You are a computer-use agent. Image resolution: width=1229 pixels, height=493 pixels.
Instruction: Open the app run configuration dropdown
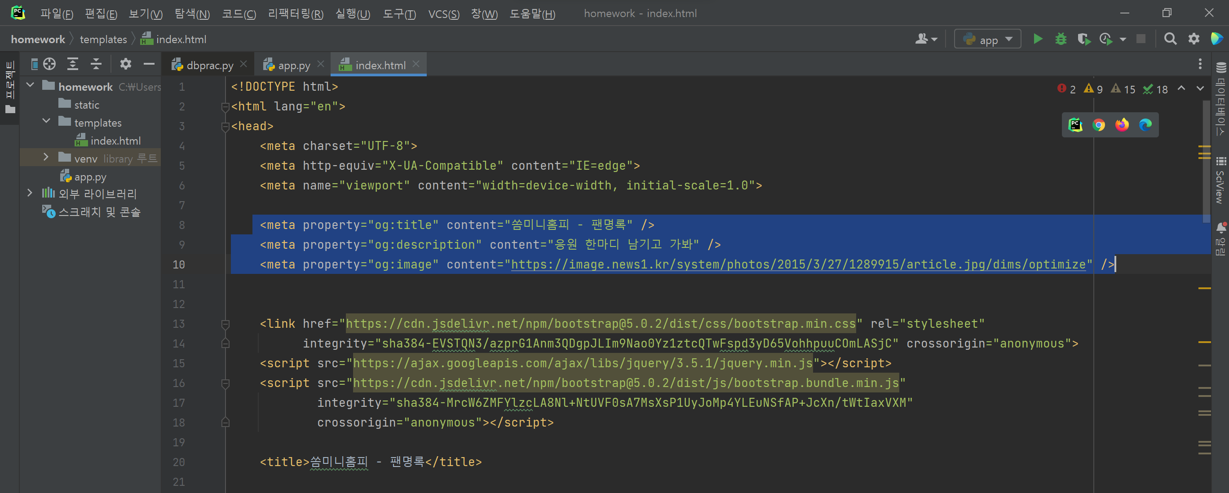[x=988, y=39]
